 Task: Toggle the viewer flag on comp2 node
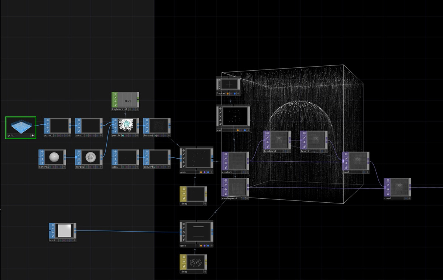click(x=388, y=181)
